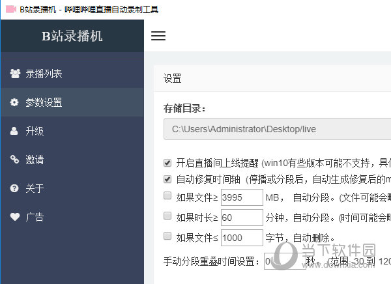Click the person icon beside 升级

[x=14, y=131]
